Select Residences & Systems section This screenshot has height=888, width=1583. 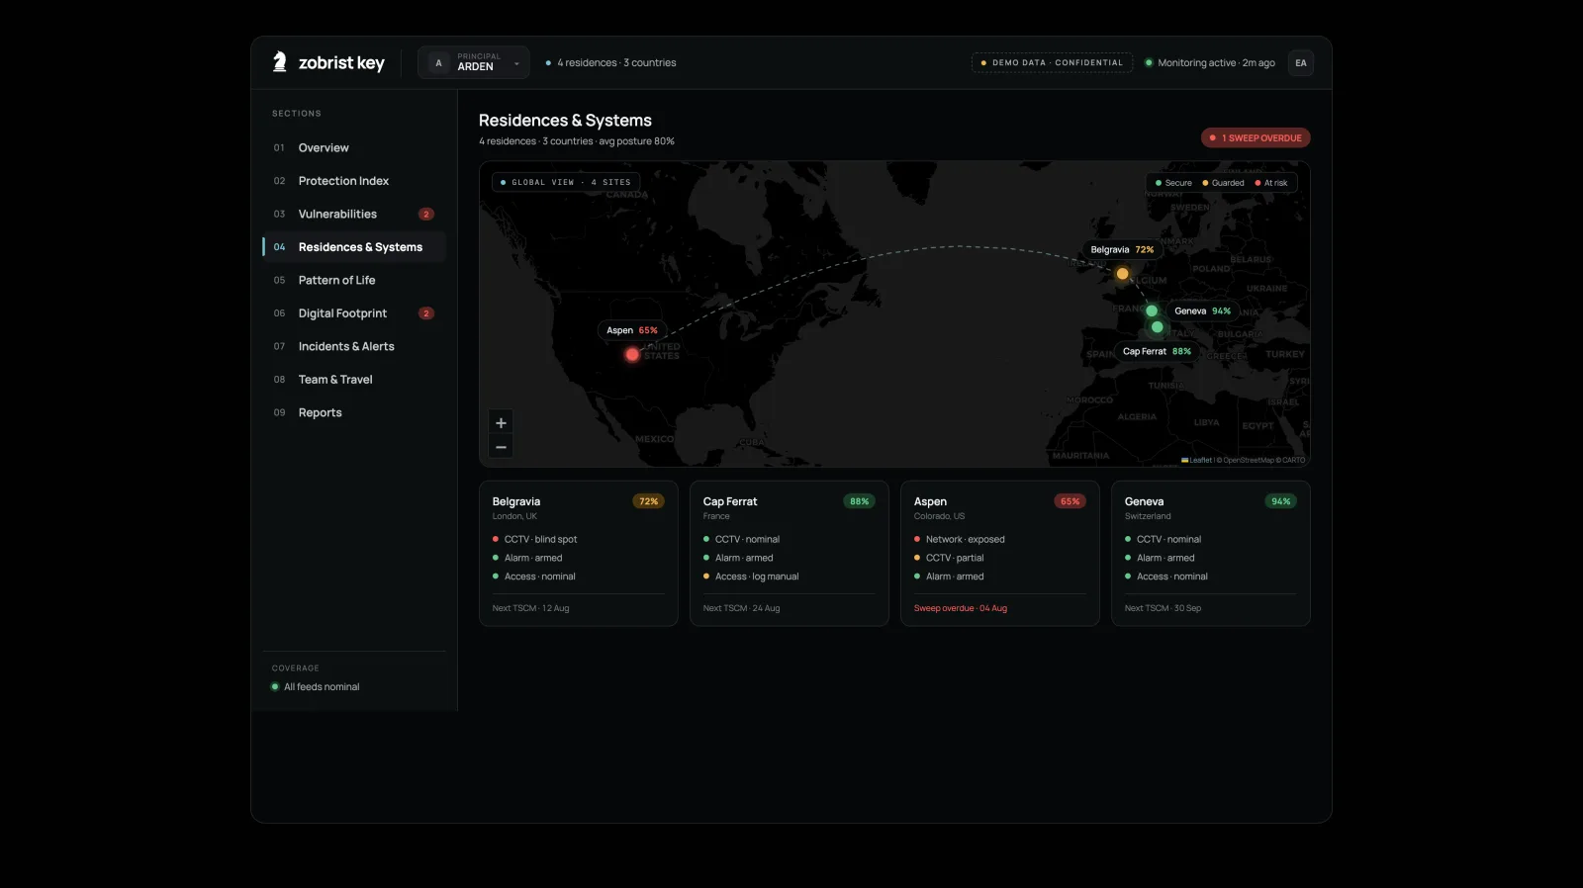point(354,247)
